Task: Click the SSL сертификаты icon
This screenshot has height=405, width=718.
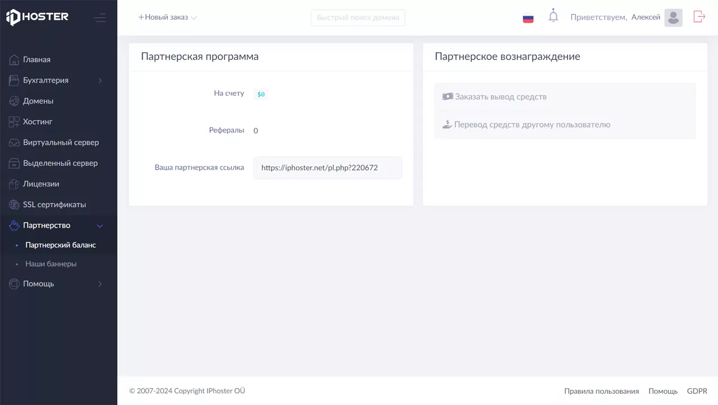Action: tap(14, 204)
